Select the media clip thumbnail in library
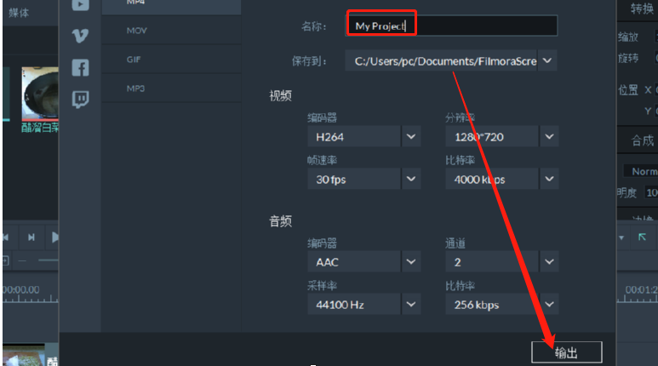Image resolution: width=658 pixels, height=366 pixels. pyautogui.click(x=39, y=94)
